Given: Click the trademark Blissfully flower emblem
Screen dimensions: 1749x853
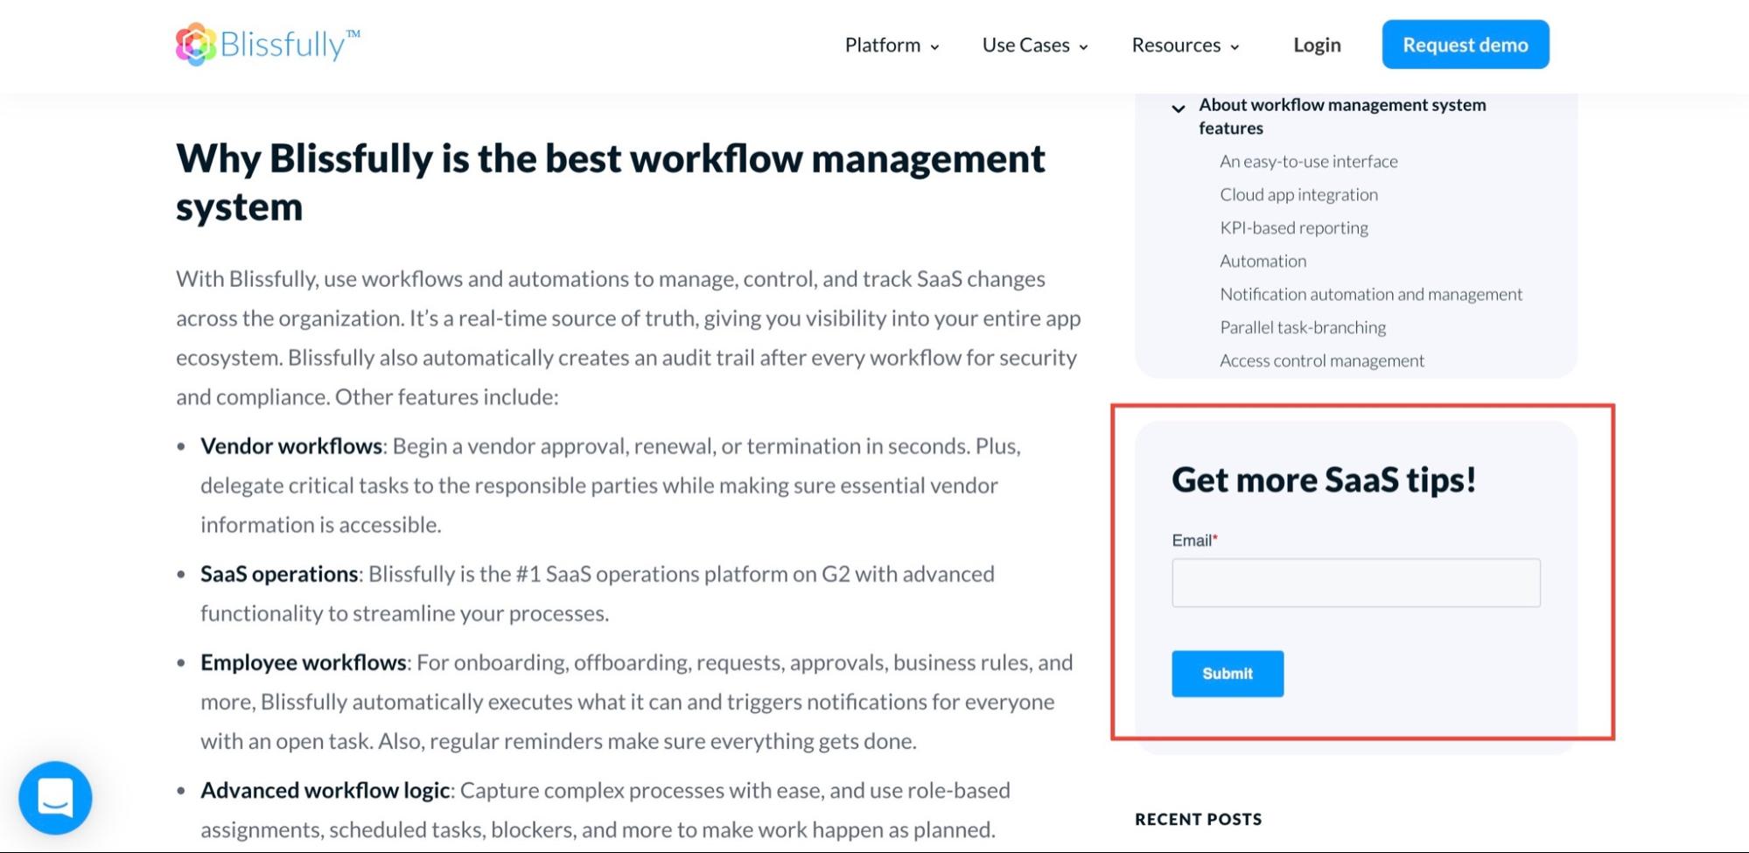Looking at the screenshot, I should [x=198, y=43].
